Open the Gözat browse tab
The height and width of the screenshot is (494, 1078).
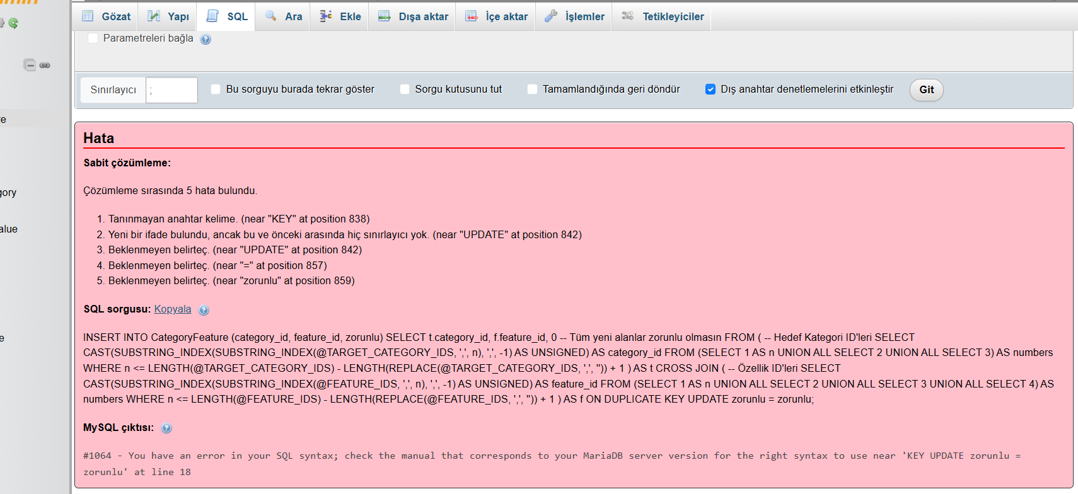pyautogui.click(x=107, y=16)
